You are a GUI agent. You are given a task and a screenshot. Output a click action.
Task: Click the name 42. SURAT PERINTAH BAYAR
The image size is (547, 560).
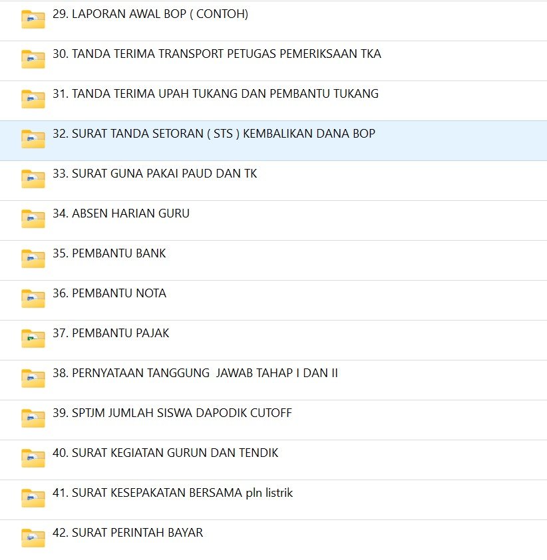[128, 533]
